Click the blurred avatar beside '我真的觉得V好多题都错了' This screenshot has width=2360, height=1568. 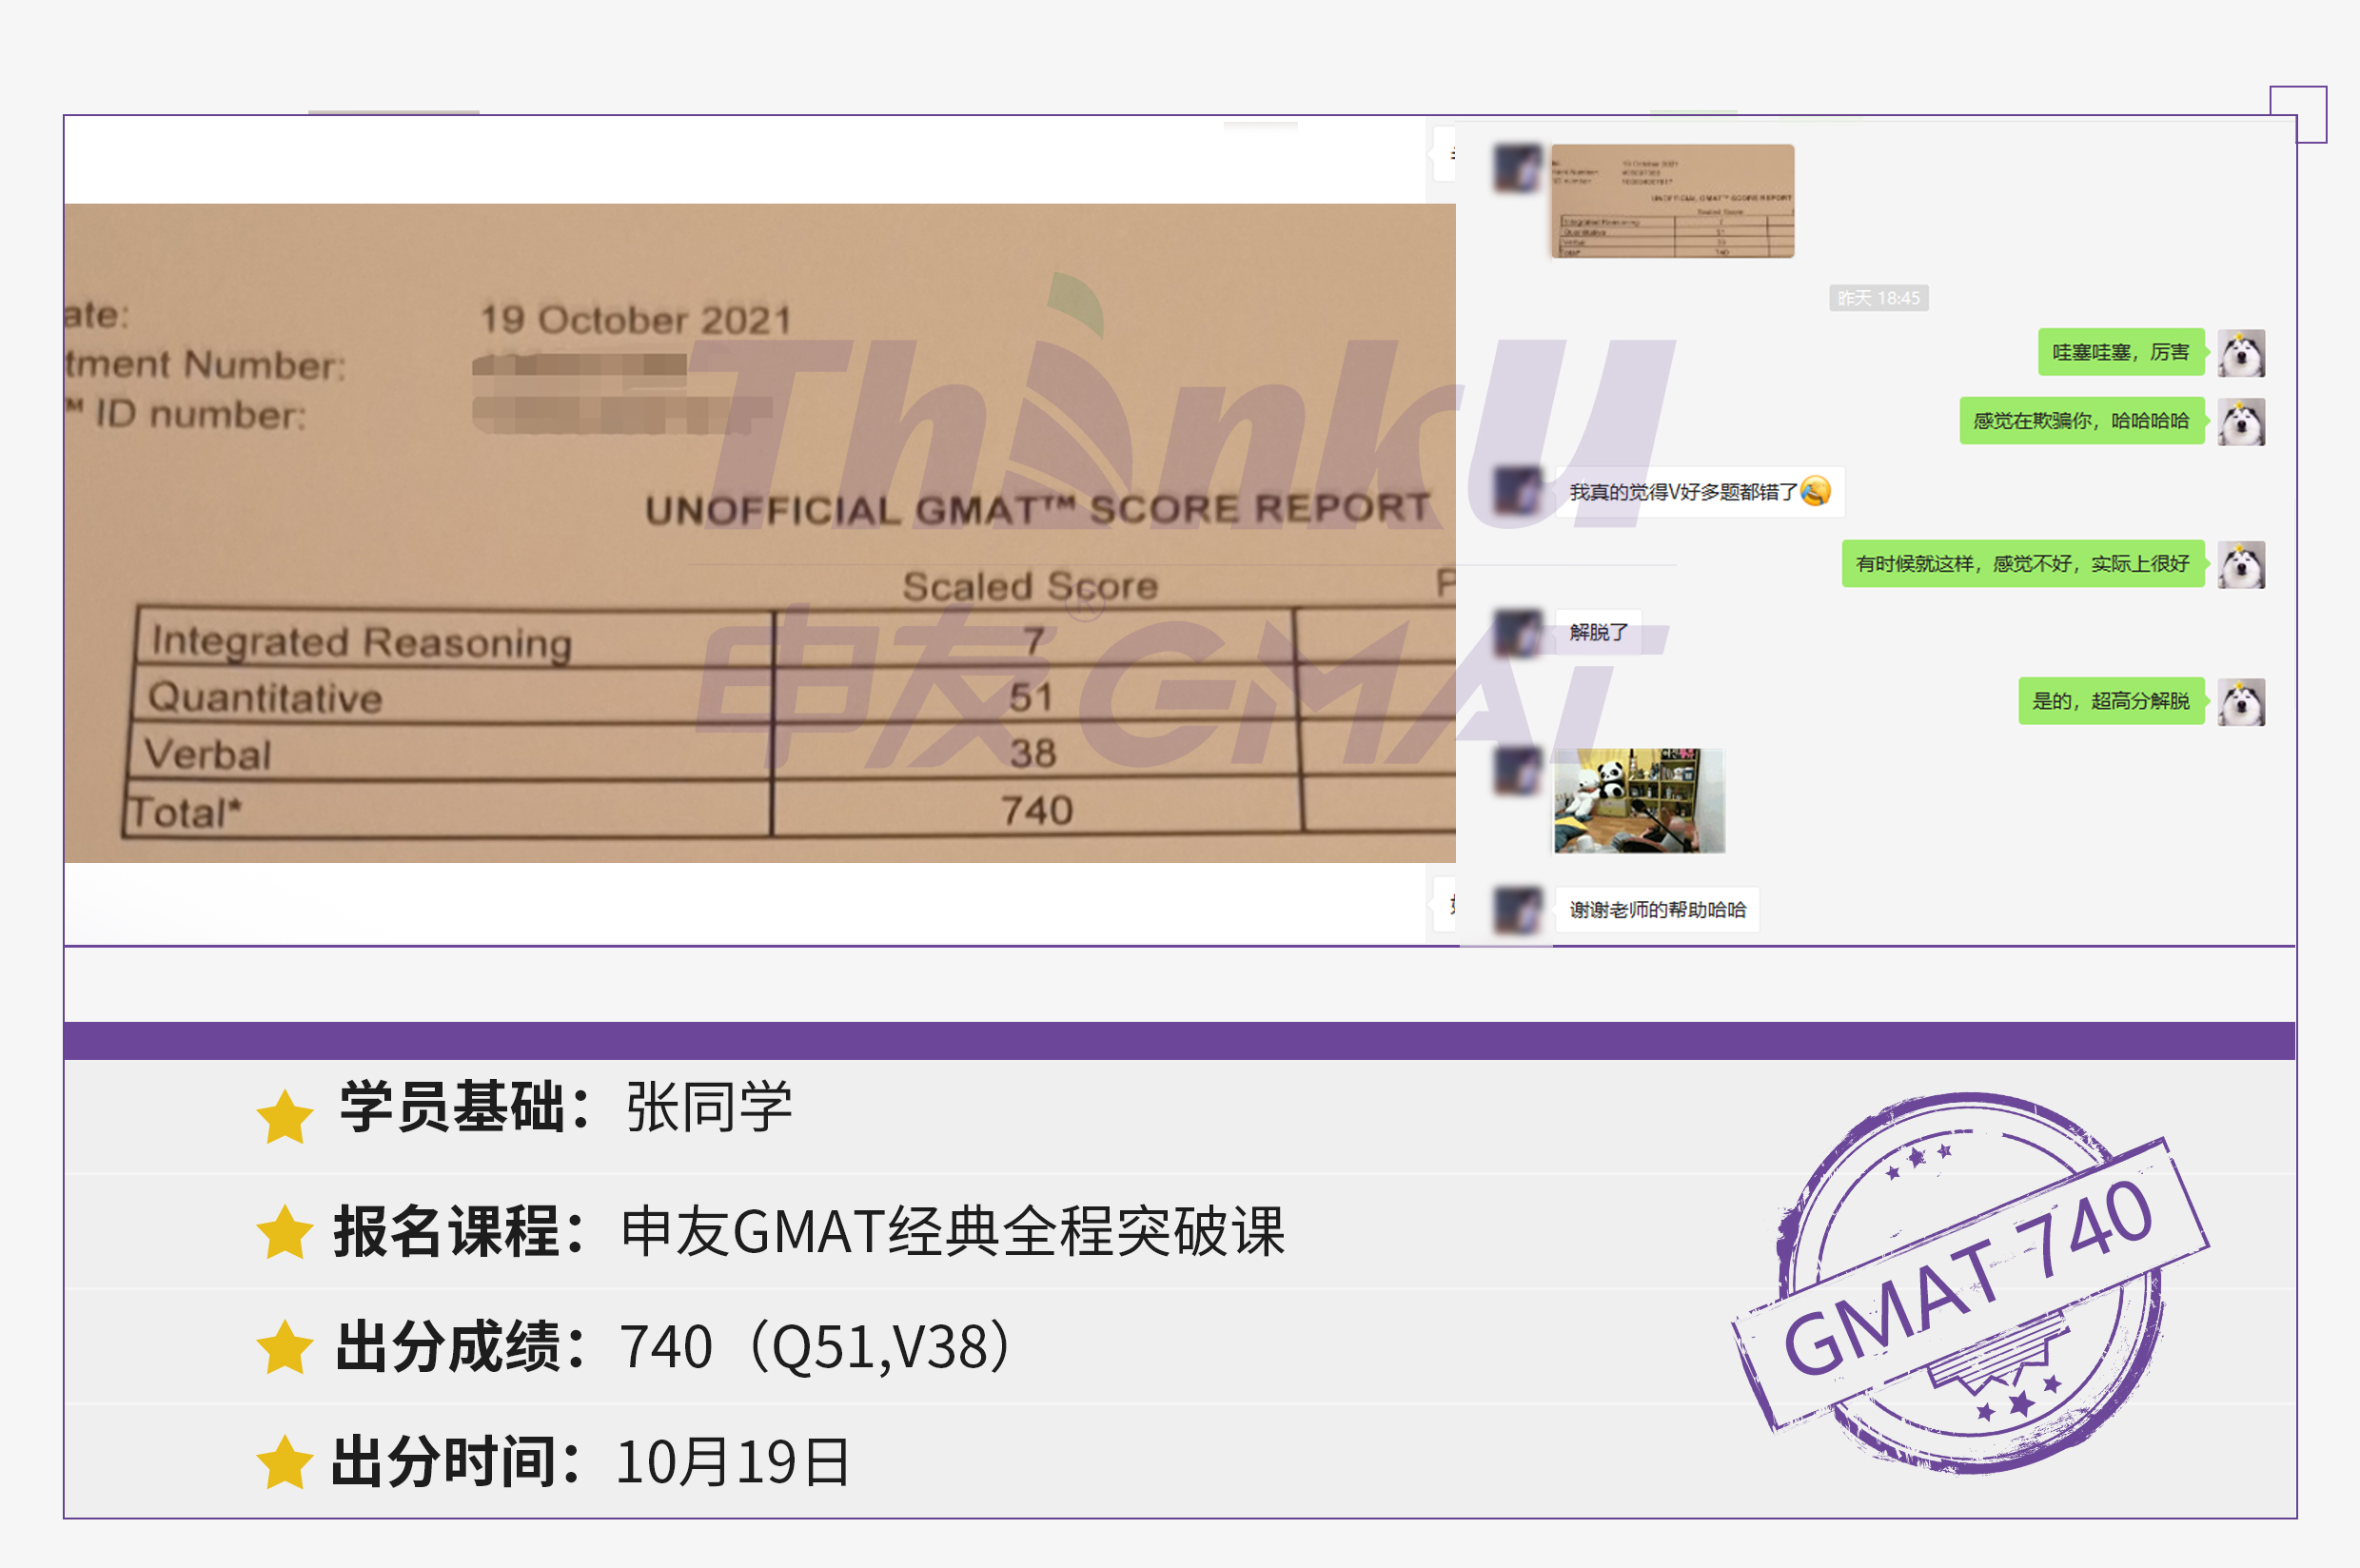click(1518, 492)
